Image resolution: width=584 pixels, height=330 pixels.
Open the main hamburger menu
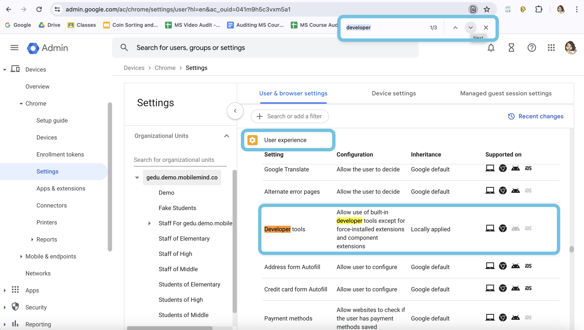coord(14,48)
